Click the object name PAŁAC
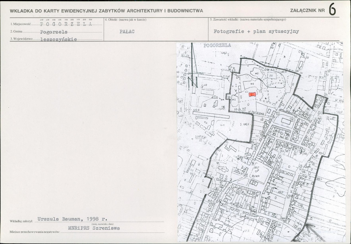Screen dimensions: 351x244 pos(127,32)
